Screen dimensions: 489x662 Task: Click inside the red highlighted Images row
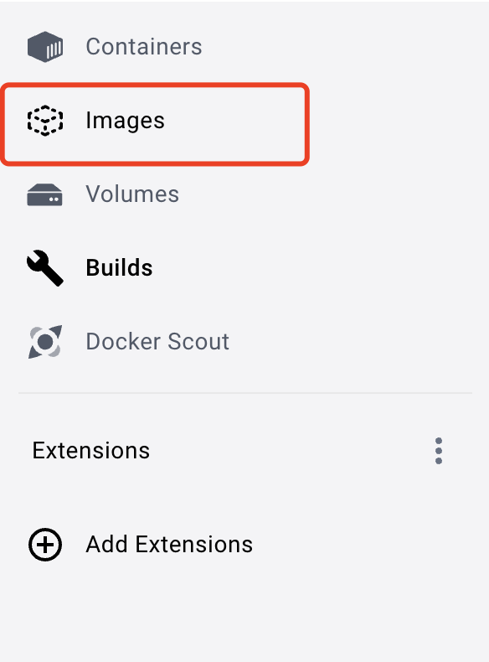155,124
